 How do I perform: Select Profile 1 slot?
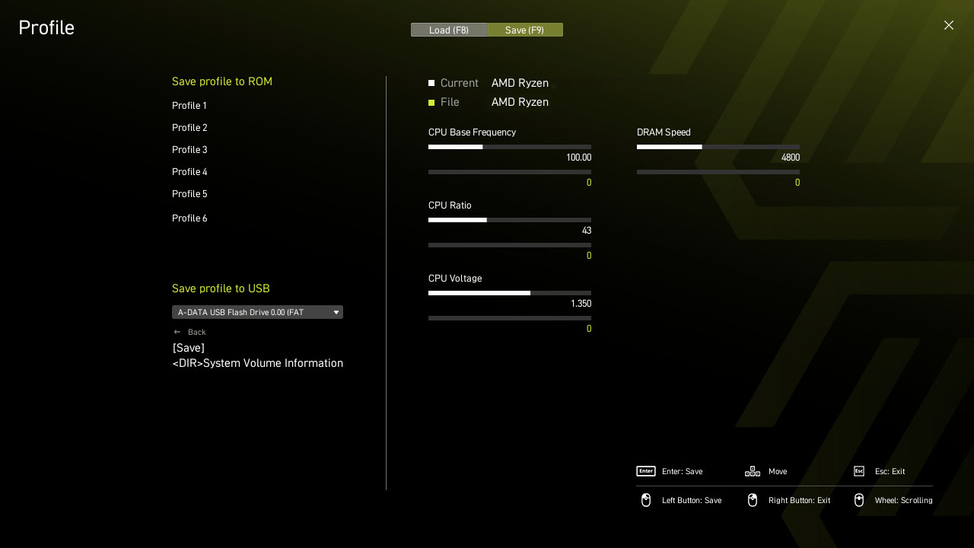[x=189, y=106]
